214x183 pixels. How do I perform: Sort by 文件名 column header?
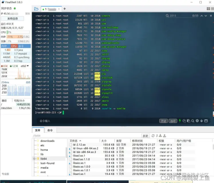pyautogui.click(x=84, y=141)
